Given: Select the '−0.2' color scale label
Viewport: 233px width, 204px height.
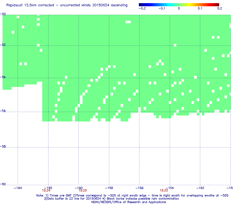Looking at the screenshot, I should 142,8.
